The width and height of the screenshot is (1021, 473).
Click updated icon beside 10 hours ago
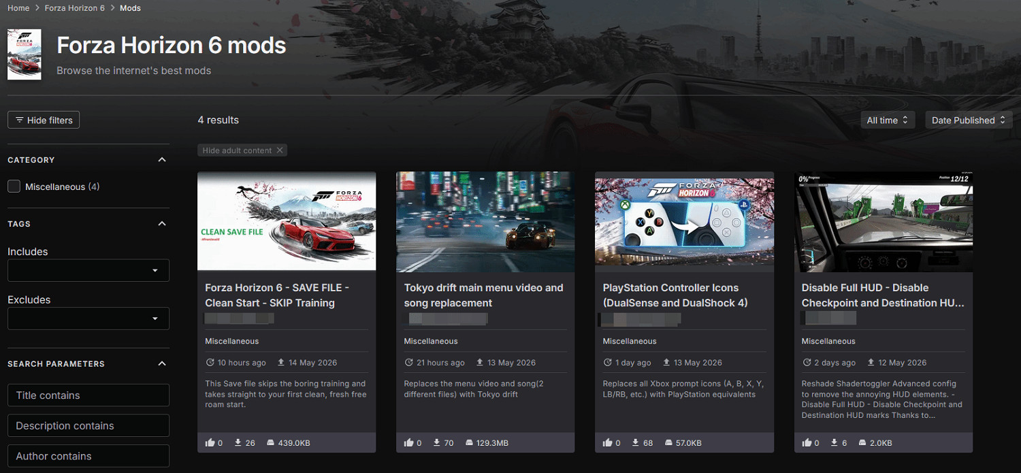210,363
